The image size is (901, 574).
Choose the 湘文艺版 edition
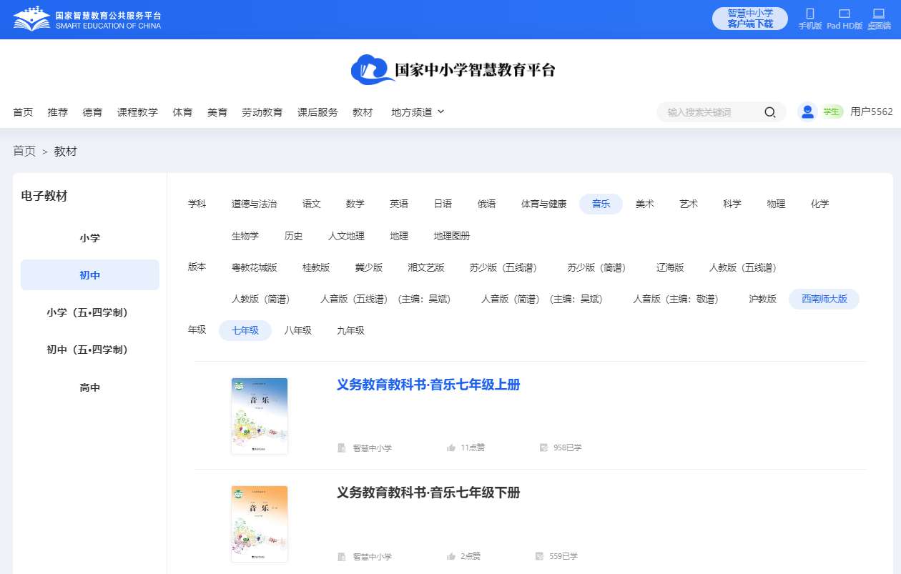click(426, 267)
